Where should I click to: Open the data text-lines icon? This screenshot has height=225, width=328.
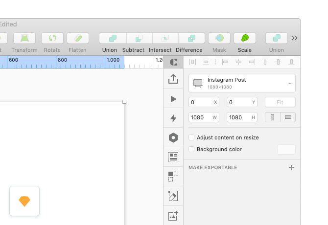(x=173, y=157)
